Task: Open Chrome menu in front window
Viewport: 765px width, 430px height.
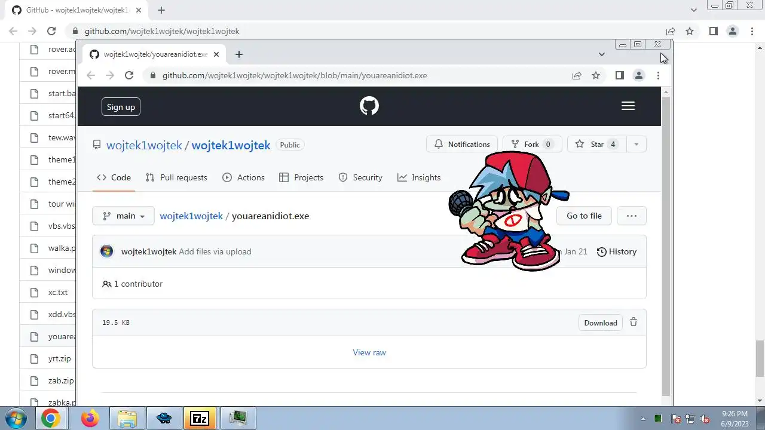Action: 658,75
